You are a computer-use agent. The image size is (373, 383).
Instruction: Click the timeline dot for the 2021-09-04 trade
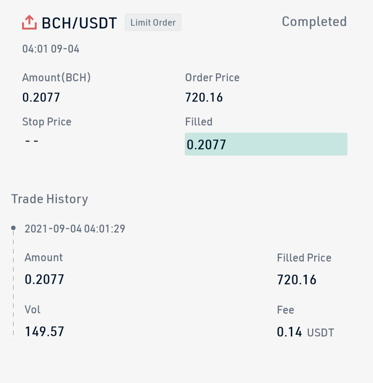pyautogui.click(x=13, y=228)
